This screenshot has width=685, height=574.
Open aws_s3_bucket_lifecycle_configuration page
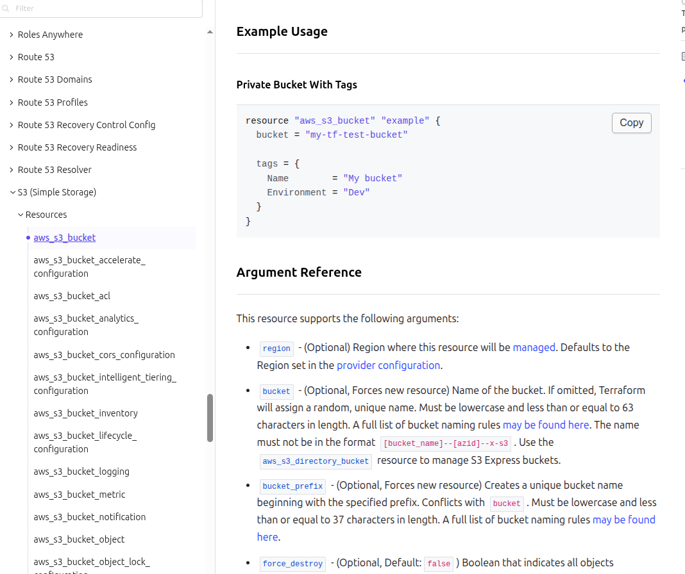coord(85,442)
